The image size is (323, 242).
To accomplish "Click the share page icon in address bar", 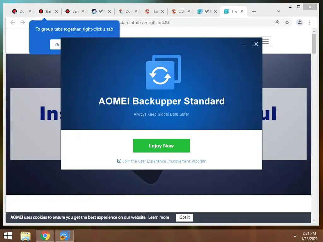I will pos(277,22).
